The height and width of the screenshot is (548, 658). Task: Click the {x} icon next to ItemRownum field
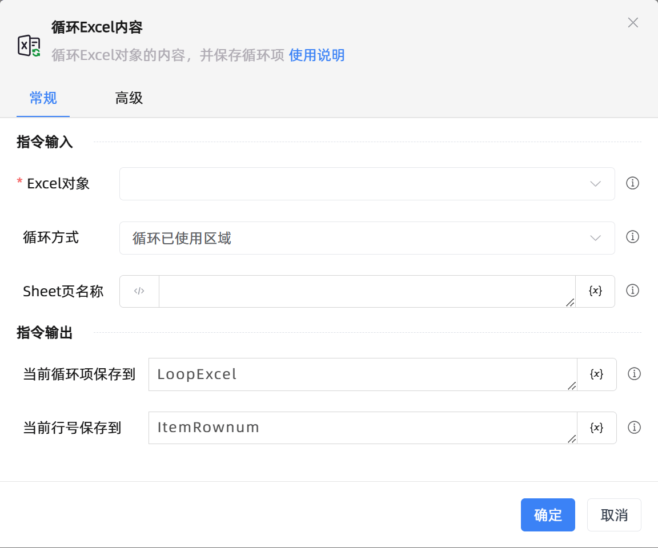(x=595, y=428)
